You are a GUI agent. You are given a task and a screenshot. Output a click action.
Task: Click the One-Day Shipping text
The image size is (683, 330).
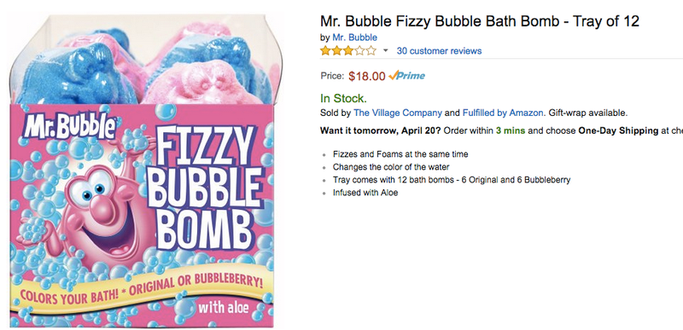click(x=618, y=130)
